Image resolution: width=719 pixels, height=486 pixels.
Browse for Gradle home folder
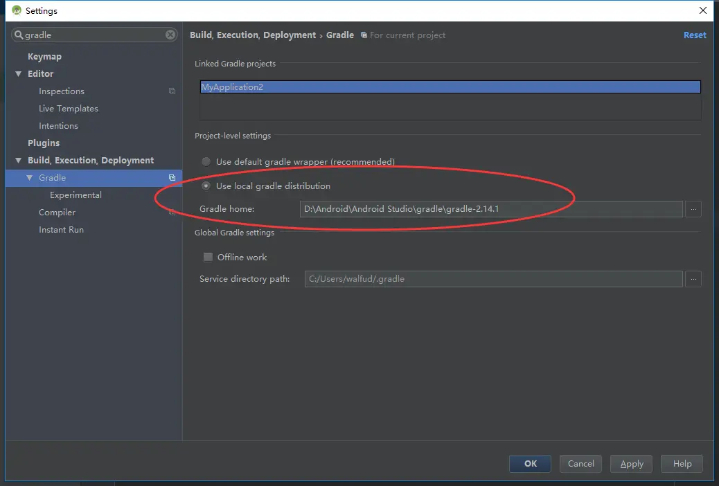693,209
